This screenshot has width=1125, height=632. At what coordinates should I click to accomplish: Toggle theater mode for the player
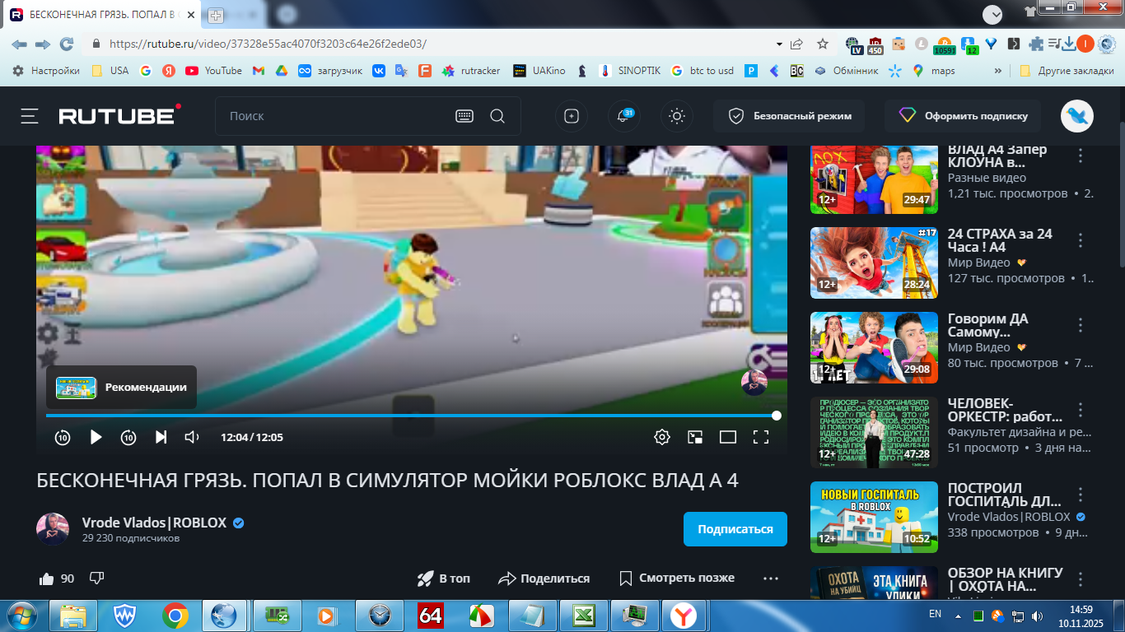click(728, 437)
